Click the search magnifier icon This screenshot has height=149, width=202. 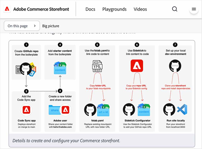pyautogui.click(x=175, y=9)
